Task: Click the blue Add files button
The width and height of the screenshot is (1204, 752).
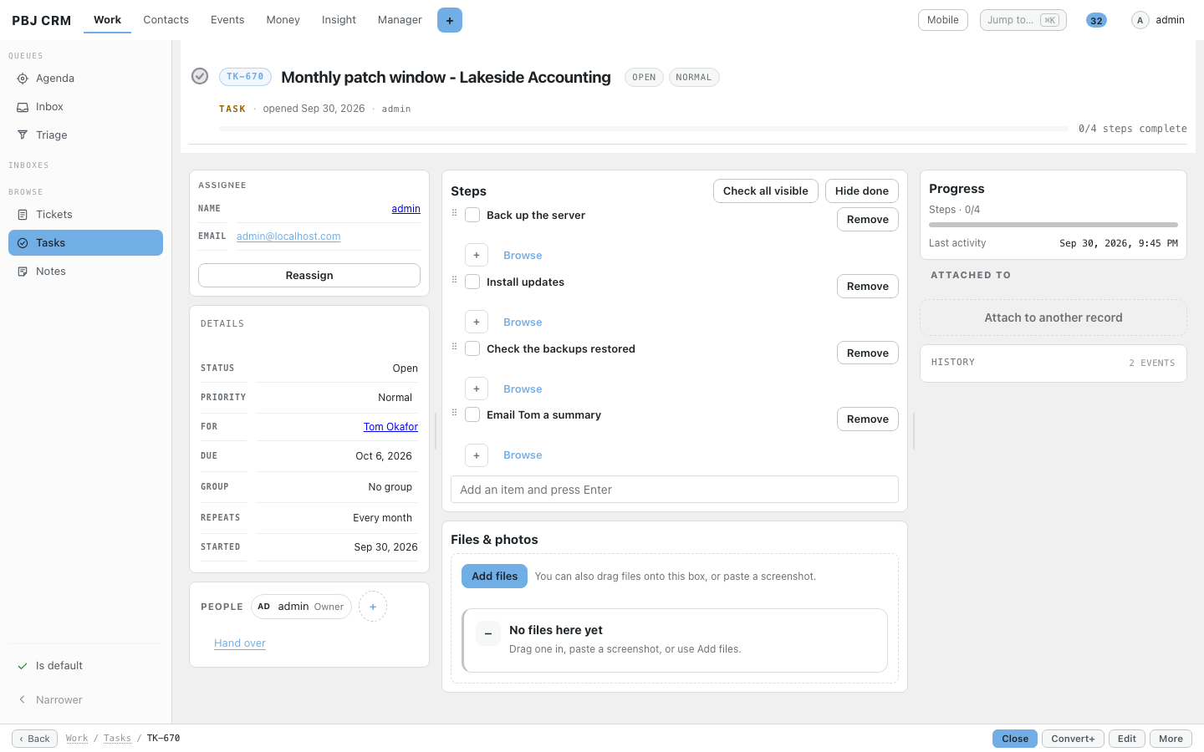Action: tap(494, 576)
